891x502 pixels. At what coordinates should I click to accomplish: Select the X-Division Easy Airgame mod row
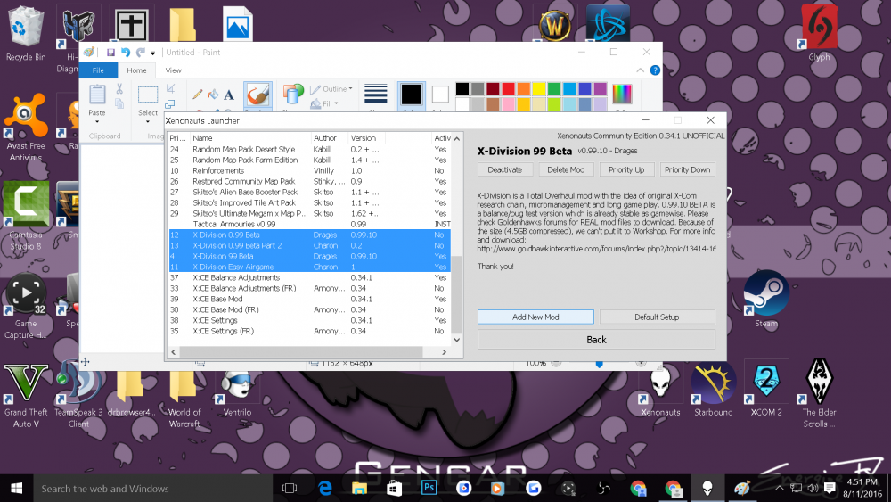tap(310, 267)
